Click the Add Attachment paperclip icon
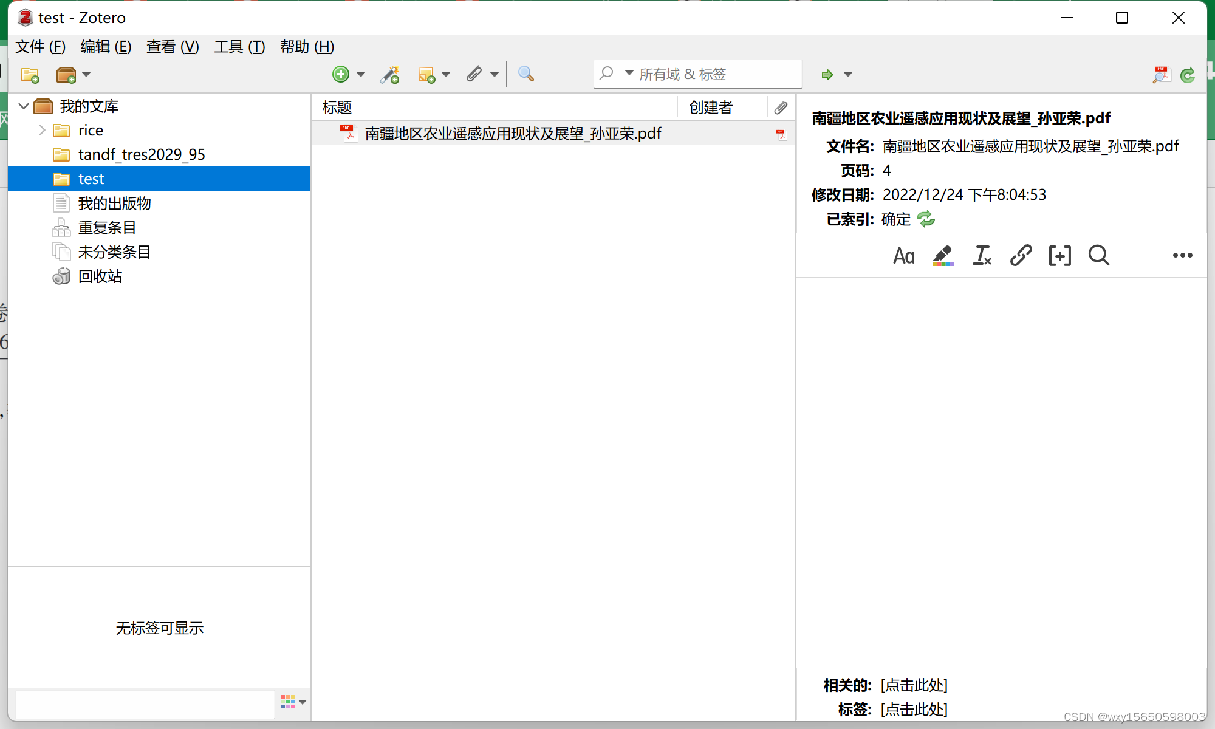The image size is (1215, 729). (x=474, y=74)
